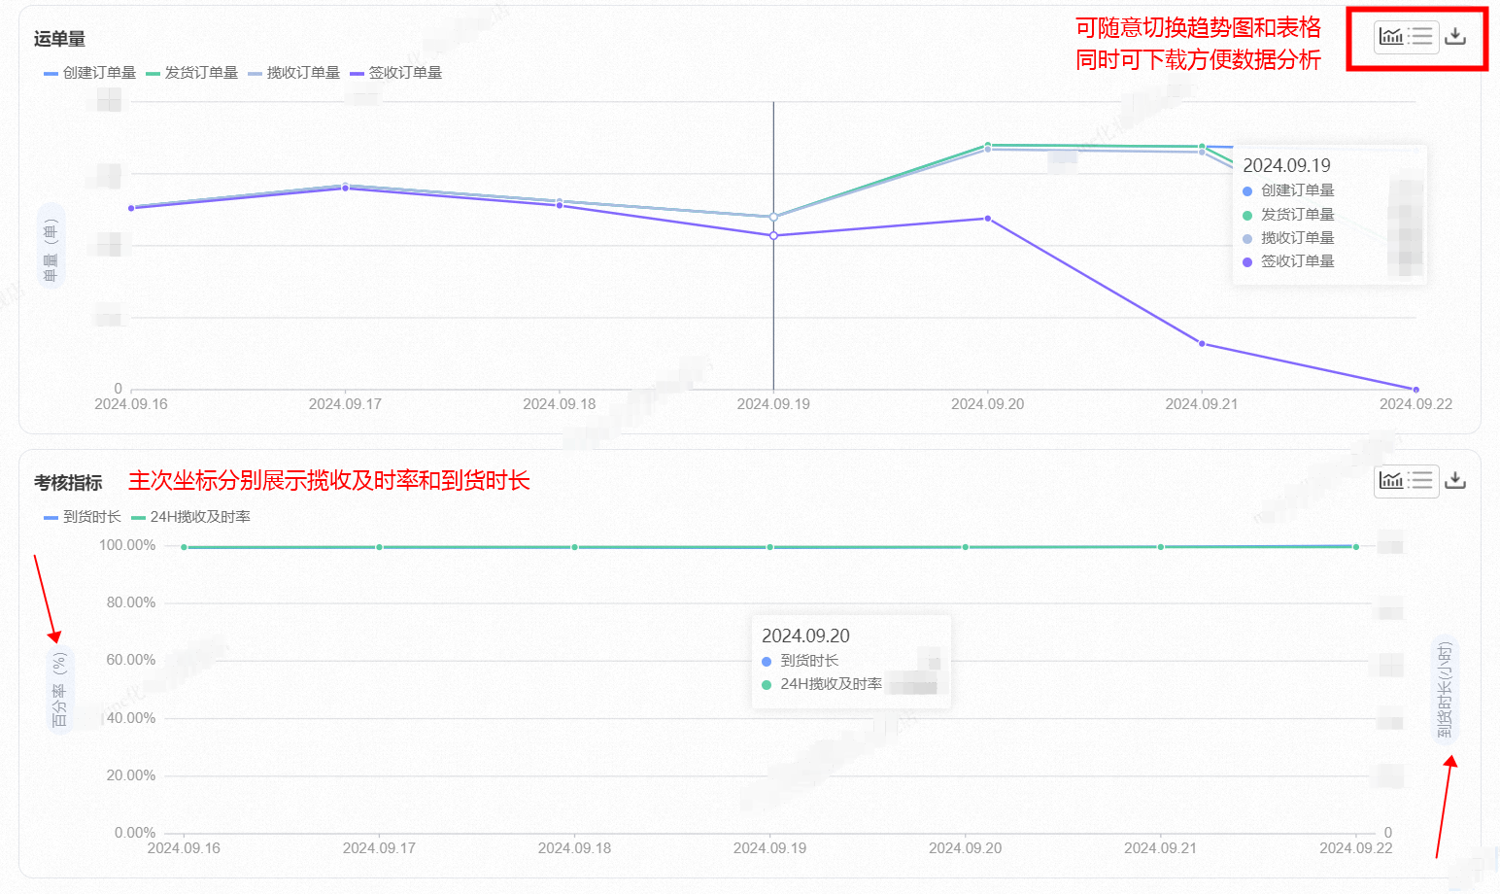Click the 签收订单量 point at 2024.09.20
The height and width of the screenshot is (894, 1500).
(x=988, y=219)
